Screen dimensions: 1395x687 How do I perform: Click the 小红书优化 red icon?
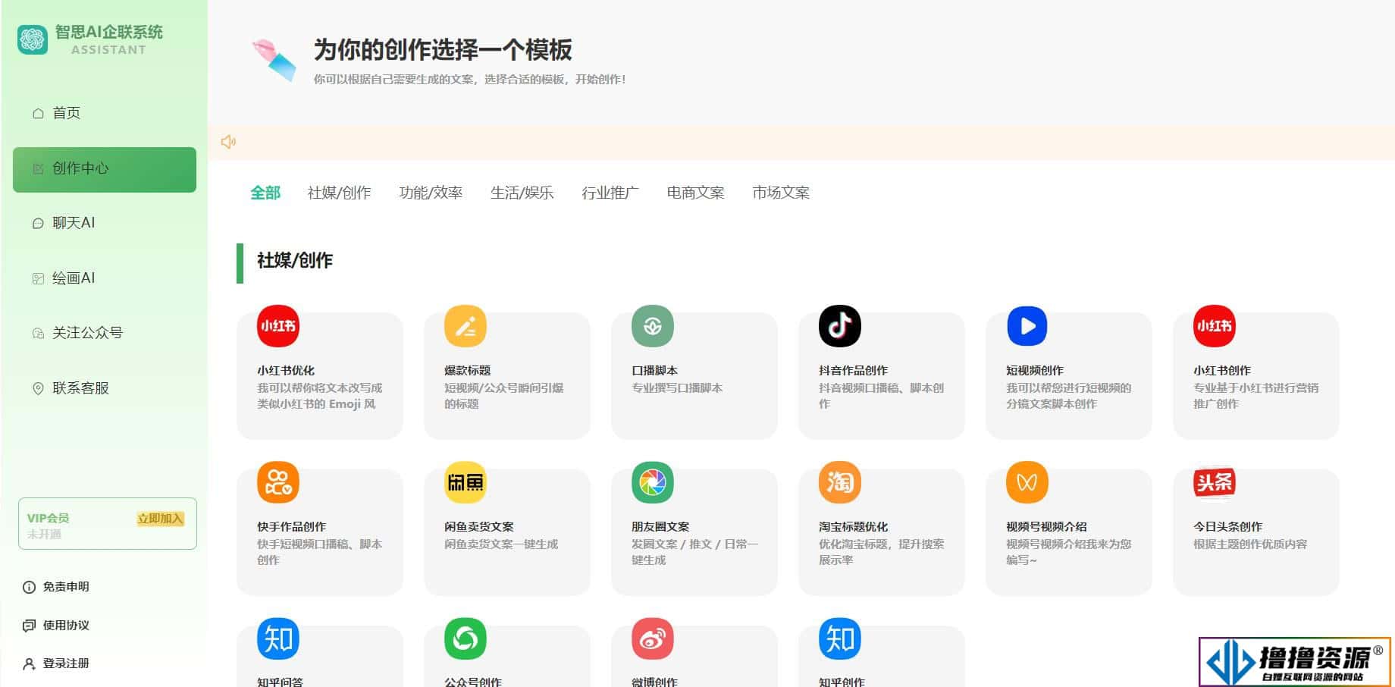click(278, 326)
